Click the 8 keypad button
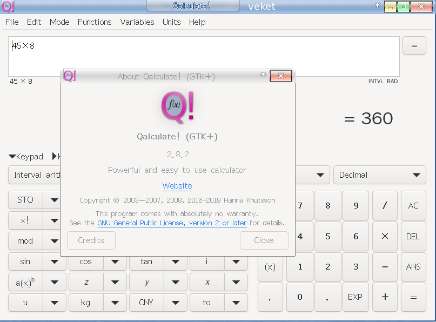This screenshot has height=322, width=436. pos(328,205)
